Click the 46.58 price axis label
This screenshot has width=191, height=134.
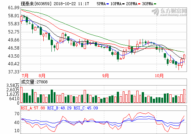coord(14,48)
